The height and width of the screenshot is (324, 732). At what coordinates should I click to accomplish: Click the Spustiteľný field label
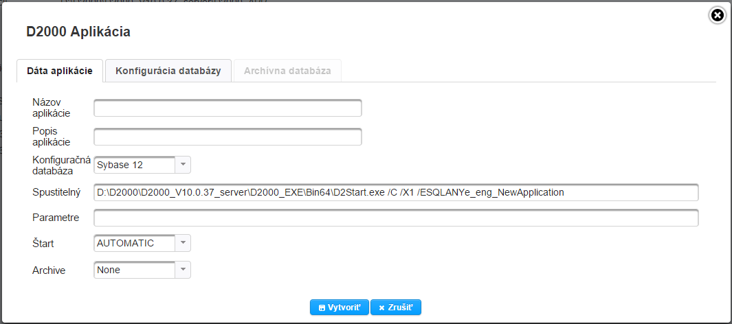57,192
